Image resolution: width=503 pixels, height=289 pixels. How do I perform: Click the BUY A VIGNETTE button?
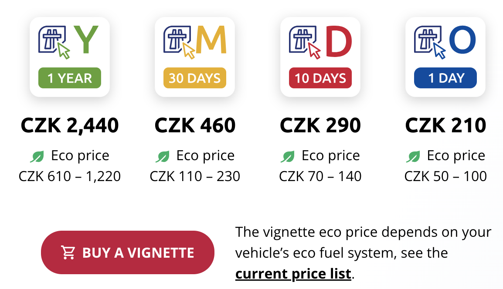(128, 252)
